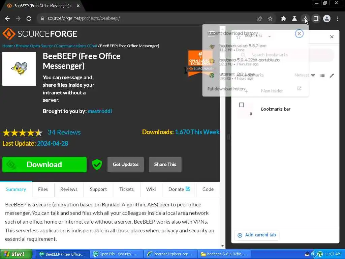Screen dimensions: 345x259
Task: Click the star rating display
Action: [x=23, y=133]
